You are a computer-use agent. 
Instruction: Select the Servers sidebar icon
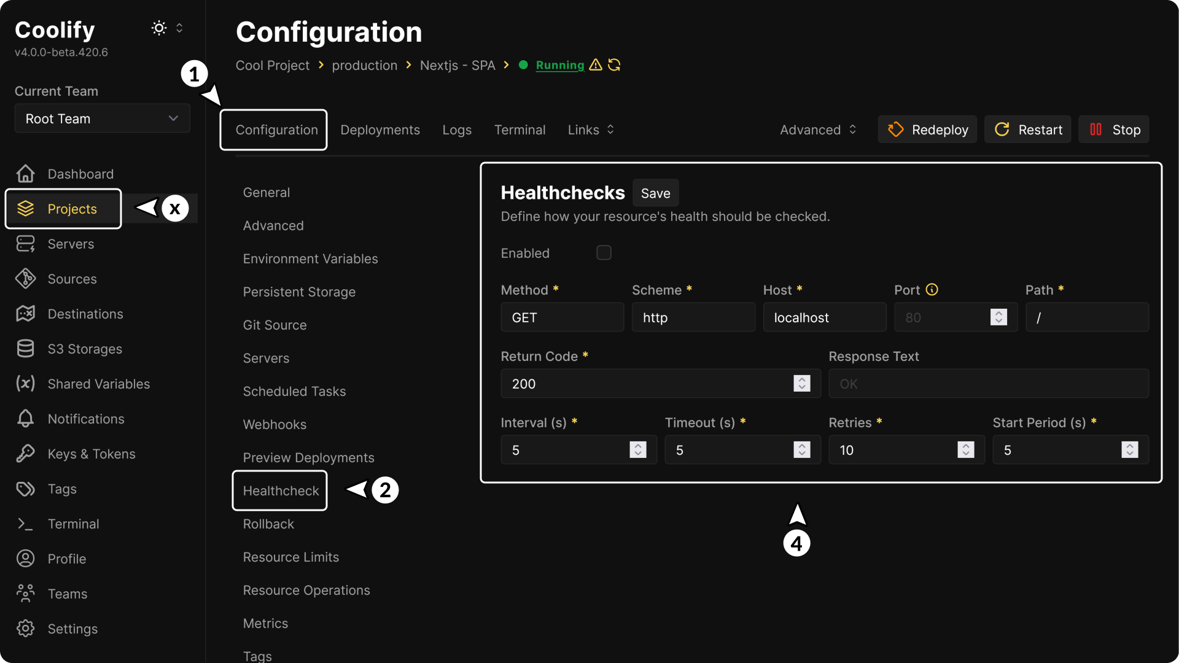tap(25, 243)
